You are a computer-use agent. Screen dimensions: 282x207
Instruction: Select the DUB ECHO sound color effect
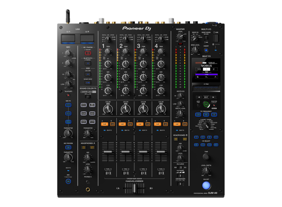92,105
